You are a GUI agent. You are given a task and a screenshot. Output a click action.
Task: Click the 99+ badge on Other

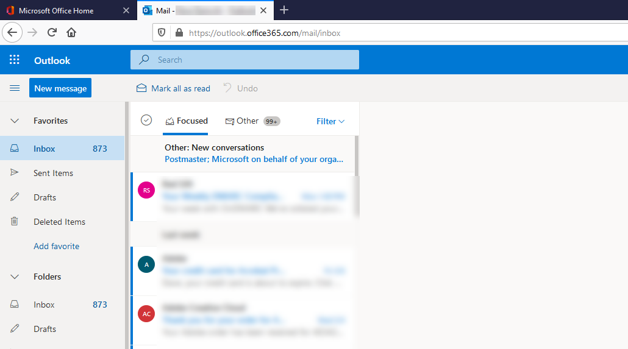click(x=271, y=121)
